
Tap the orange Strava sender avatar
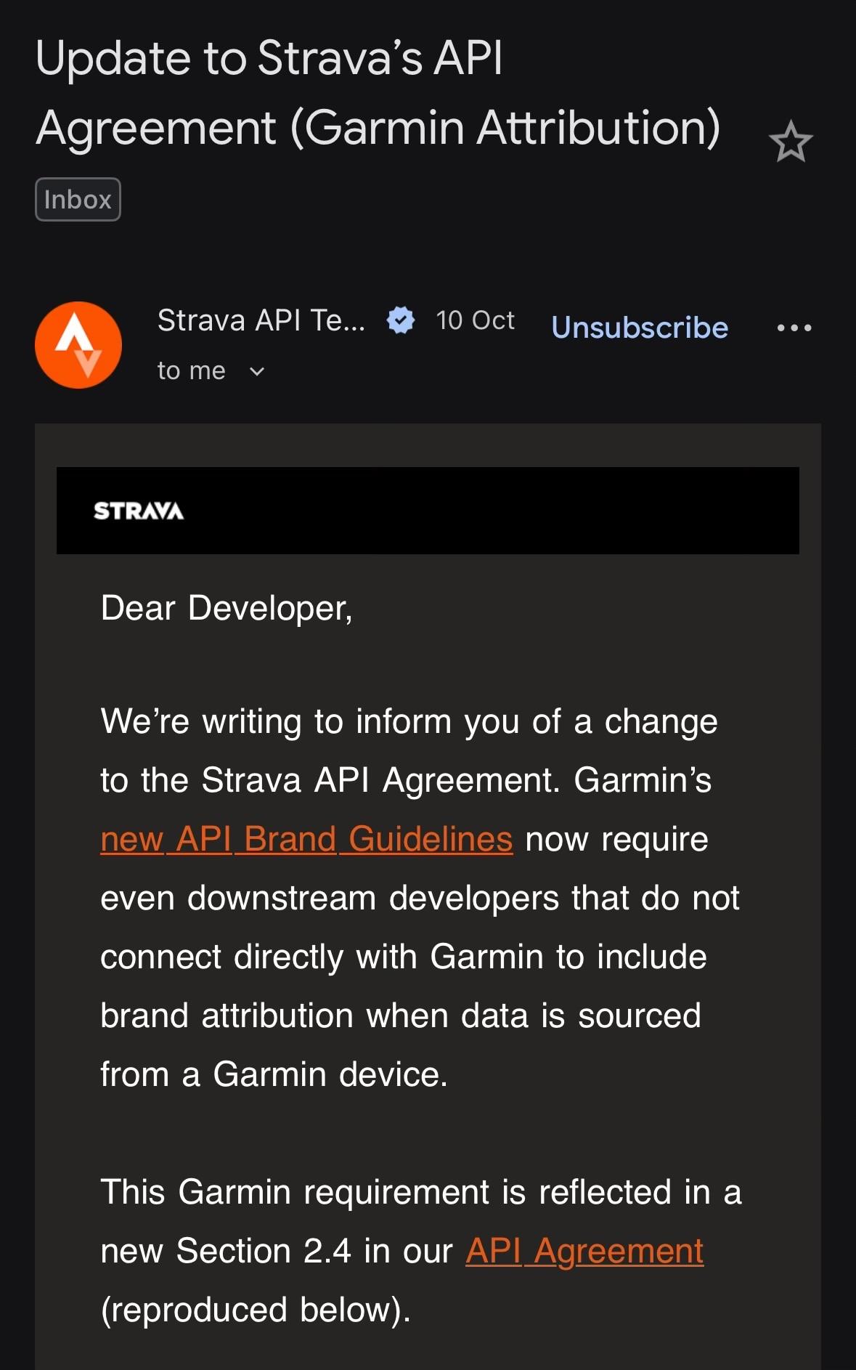[x=78, y=345]
